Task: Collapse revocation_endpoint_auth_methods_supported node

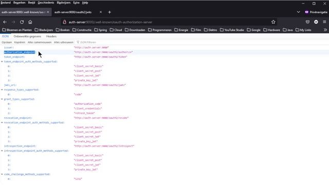Action: 2,123
